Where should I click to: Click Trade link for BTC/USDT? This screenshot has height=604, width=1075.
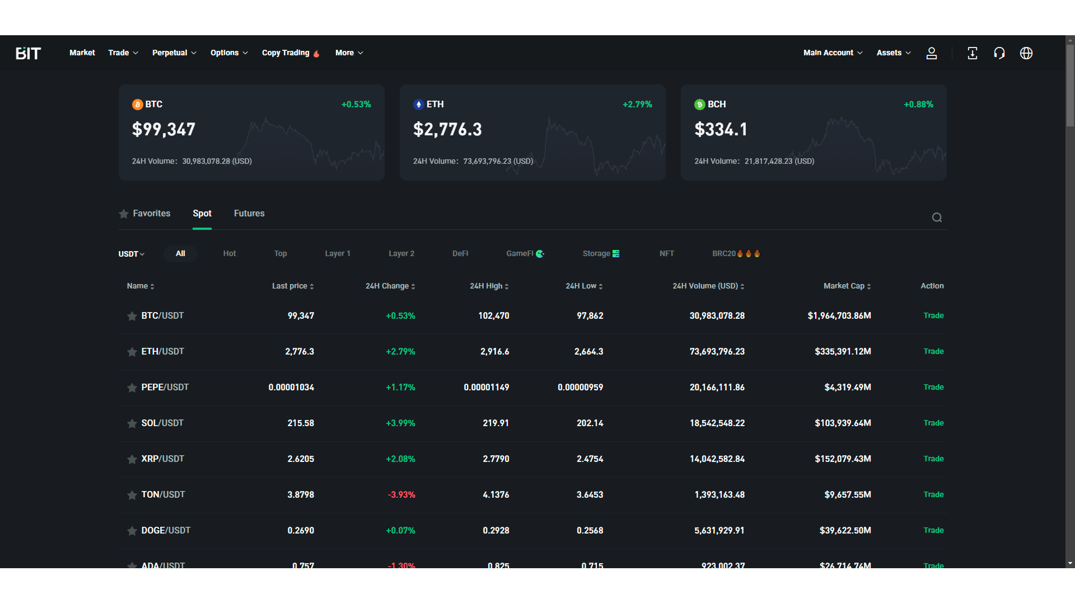(933, 316)
